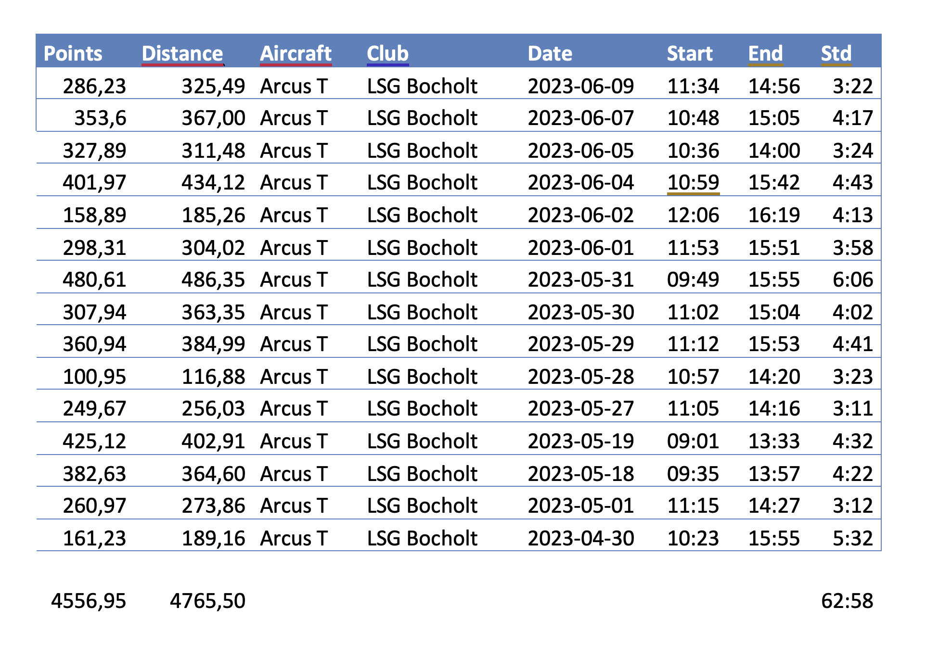926x658 pixels.
Task: Select LSG Bocholt in the 2023-05-01 row
Action: coord(422,506)
